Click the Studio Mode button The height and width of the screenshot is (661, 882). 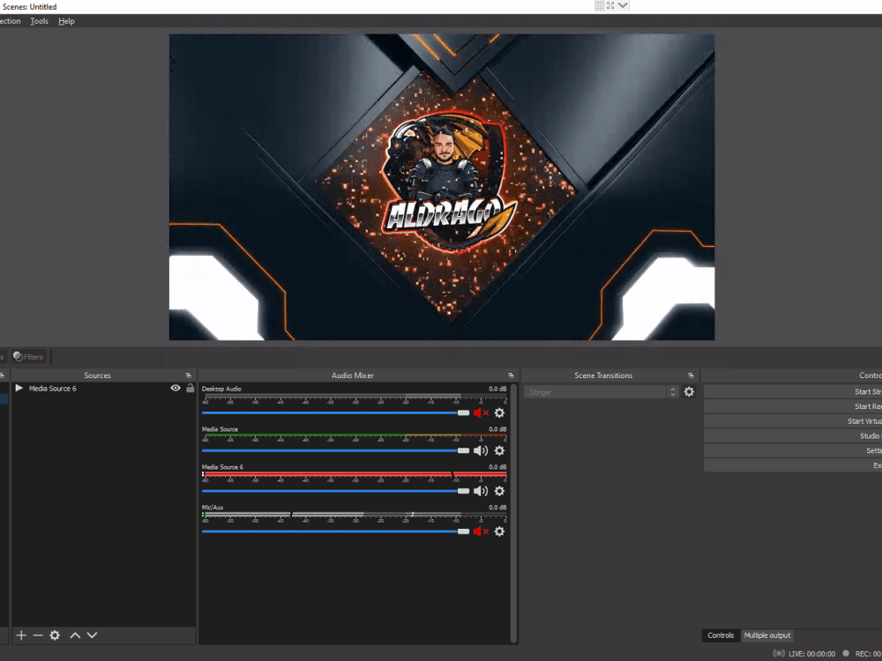point(793,436)
